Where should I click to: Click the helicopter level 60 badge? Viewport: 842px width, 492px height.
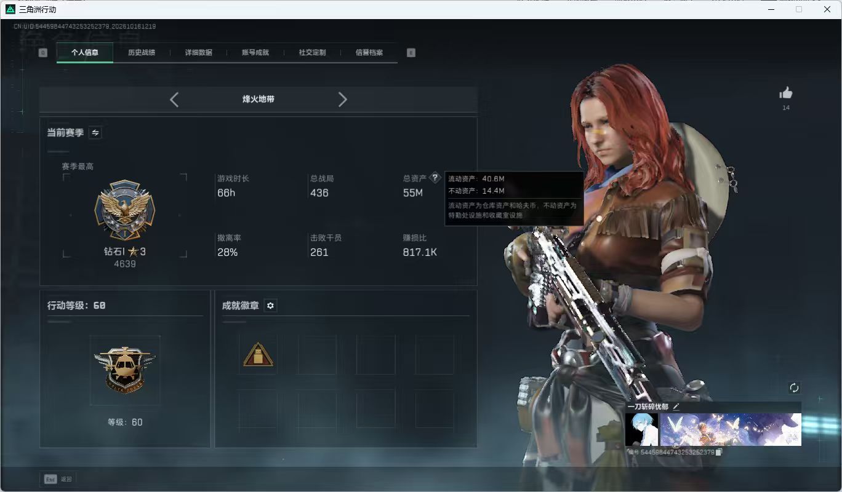click(125, 370)
